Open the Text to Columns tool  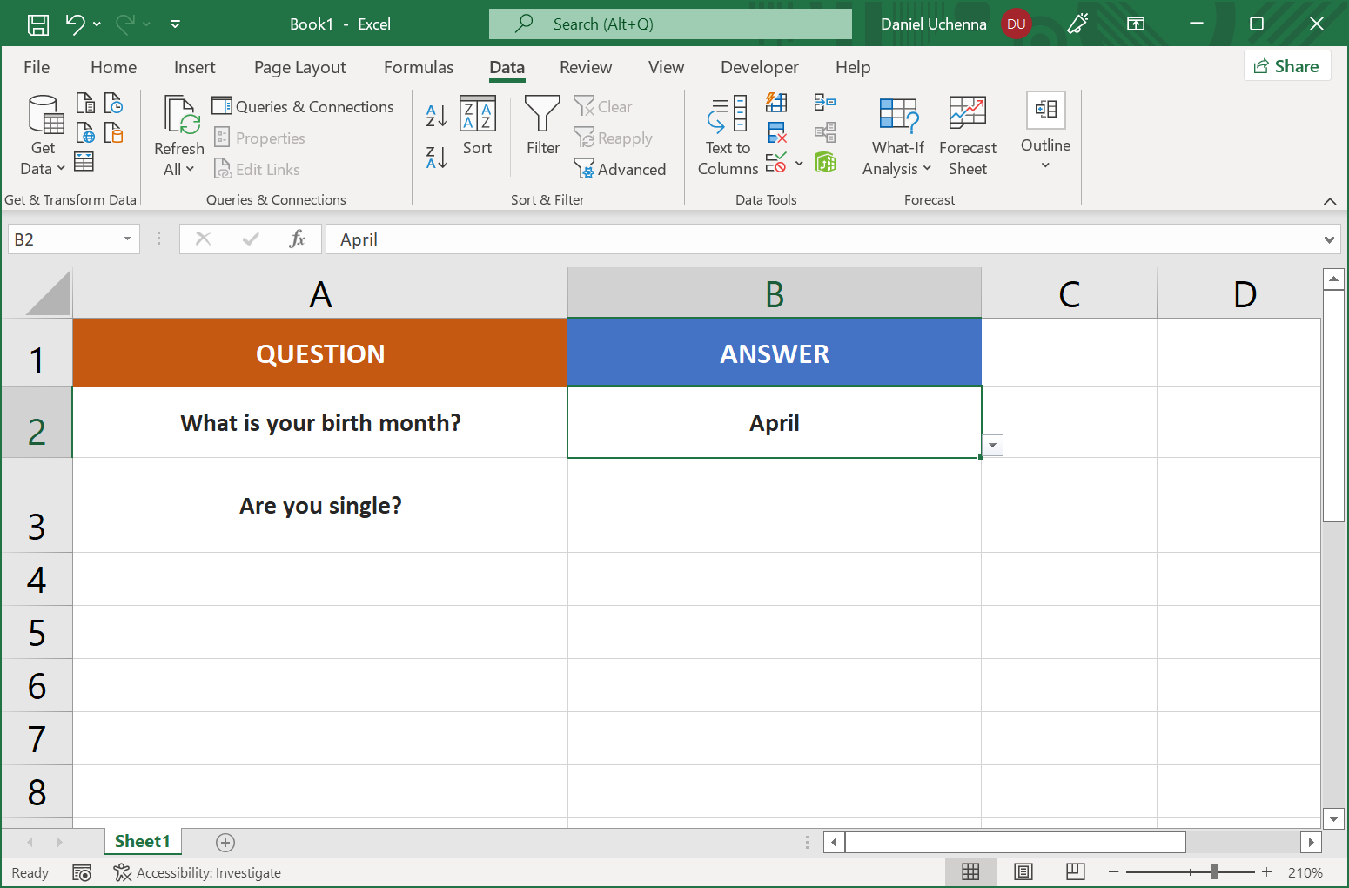click(728, 135)
